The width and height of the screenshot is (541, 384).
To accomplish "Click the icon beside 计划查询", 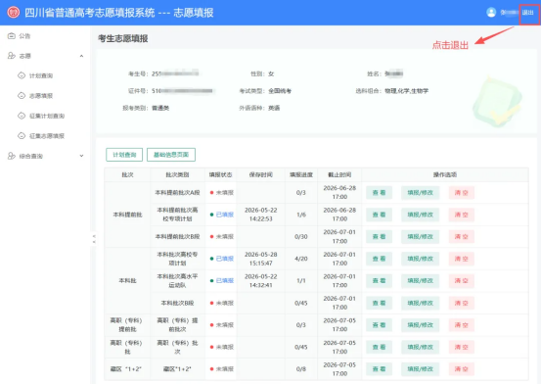I will tap(22, 75).
